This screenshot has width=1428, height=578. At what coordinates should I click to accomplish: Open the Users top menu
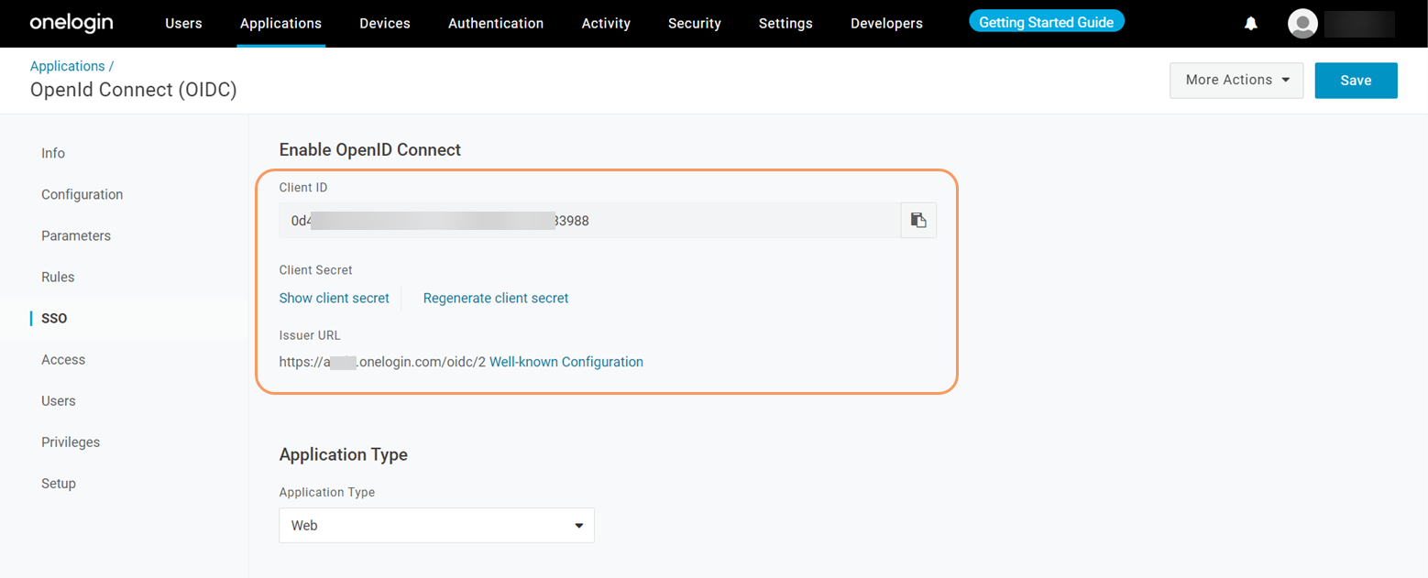[x=183, y=24]
